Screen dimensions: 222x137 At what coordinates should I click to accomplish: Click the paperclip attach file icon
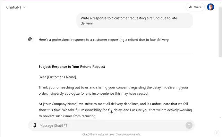[34, 125]
